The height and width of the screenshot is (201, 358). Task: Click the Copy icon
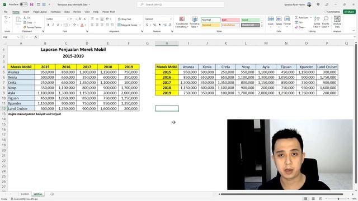click(25, 22)
